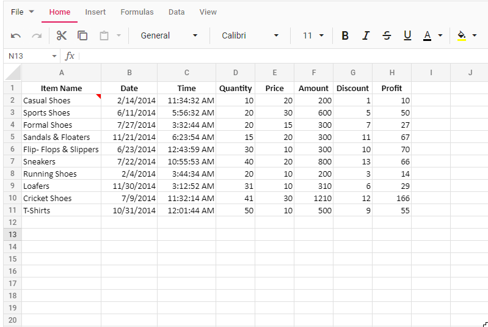This screenshot has height=327, width=488.
Task: Open the Formulas tab
Action: [137, 12]
